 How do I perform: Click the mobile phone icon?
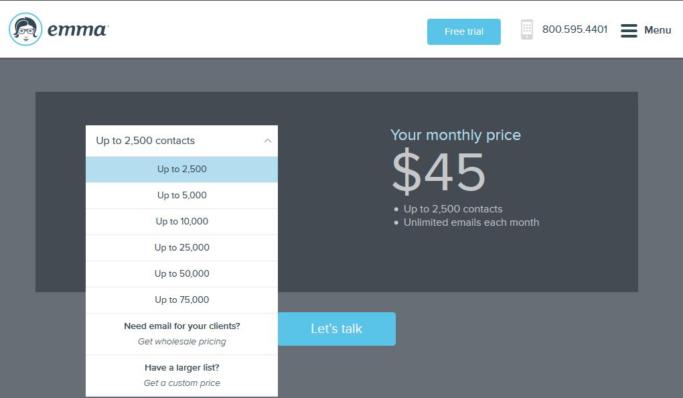click(527, 29)
